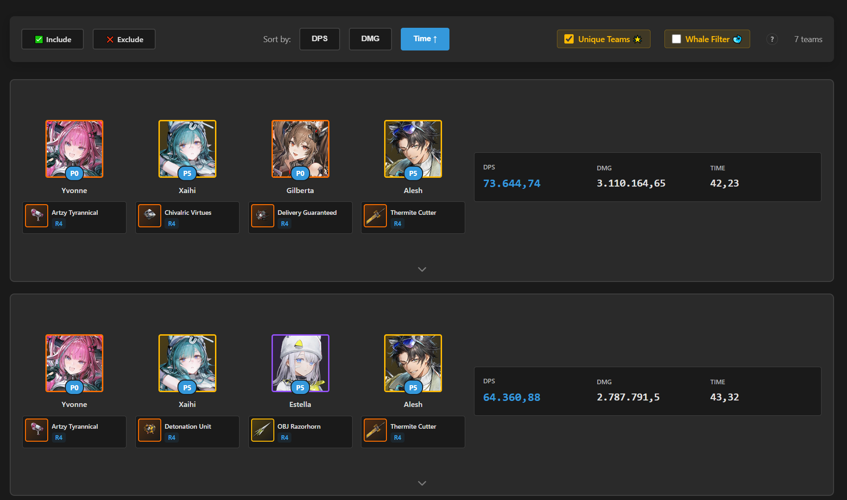Screen dimensions: 847x500
Task: Expand the second team details chevron
Action: coord(422,483)
